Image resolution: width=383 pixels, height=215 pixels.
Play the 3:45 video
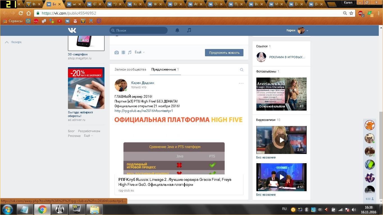tap(281, 140)
